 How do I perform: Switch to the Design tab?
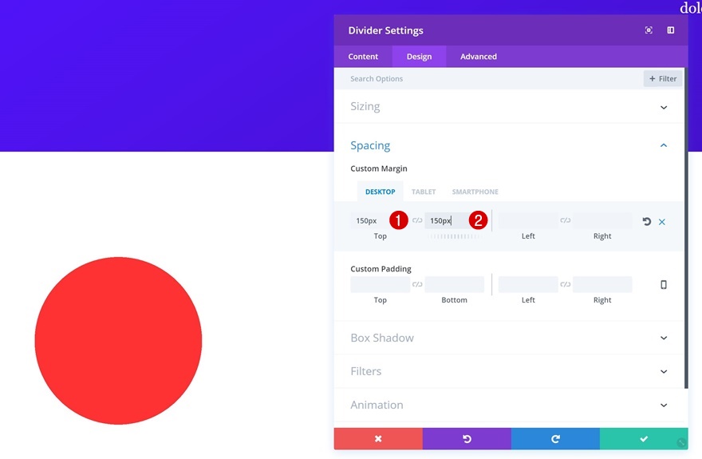click(x=419, y=57)
